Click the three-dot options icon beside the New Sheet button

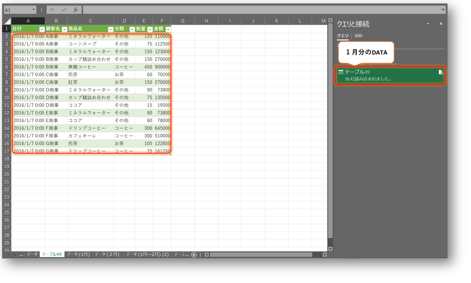(x=201, y=254)
